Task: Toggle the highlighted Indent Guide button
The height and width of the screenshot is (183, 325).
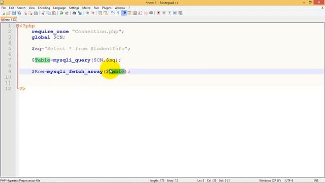Action: point(124,13)
